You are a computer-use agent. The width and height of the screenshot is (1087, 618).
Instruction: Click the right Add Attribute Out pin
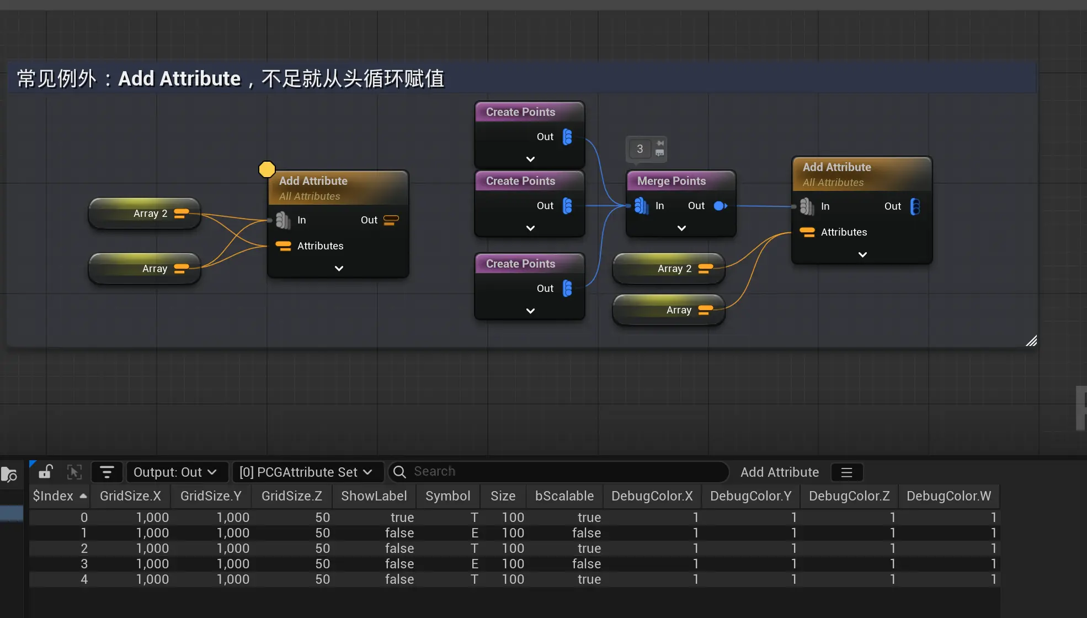coord(915,206)
